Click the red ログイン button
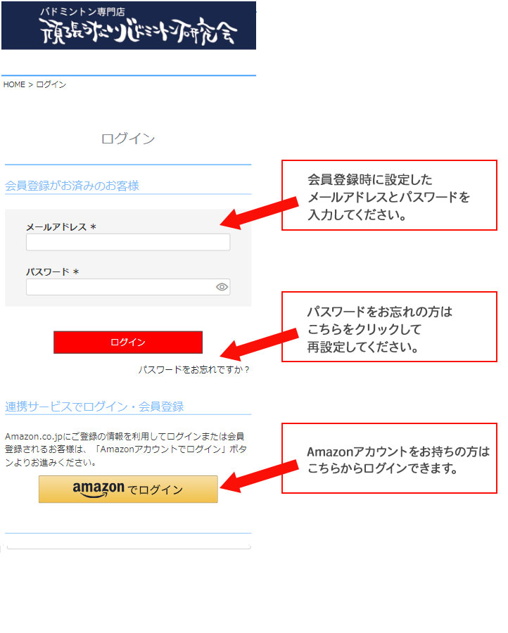Screen dimensions: 508x633 click(128, 343)
